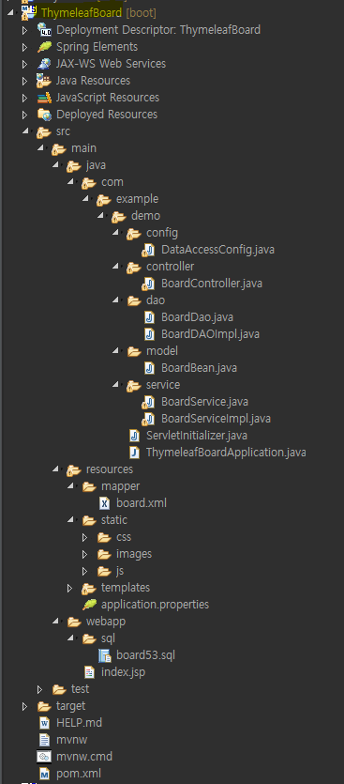Click the BoardService.java file icon

pyautogui.click(x=149, y=402)
